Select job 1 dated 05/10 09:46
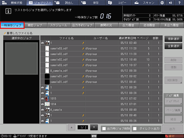Viewport: 184px width, 138px height. click(101, 115)
